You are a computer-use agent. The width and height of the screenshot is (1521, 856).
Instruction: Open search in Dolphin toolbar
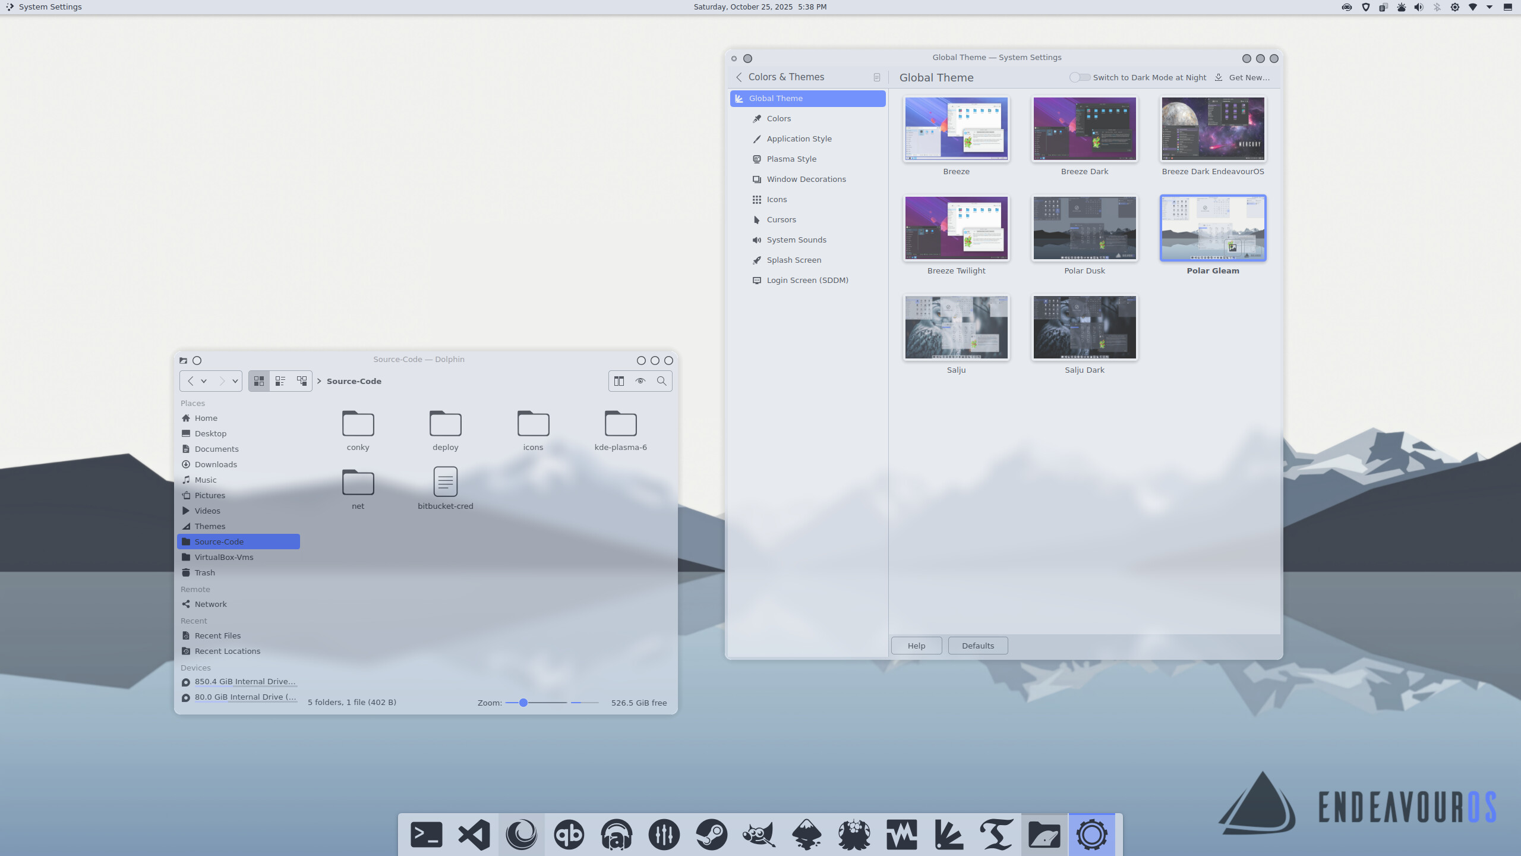pyautogui.click(x=661, y=381)
